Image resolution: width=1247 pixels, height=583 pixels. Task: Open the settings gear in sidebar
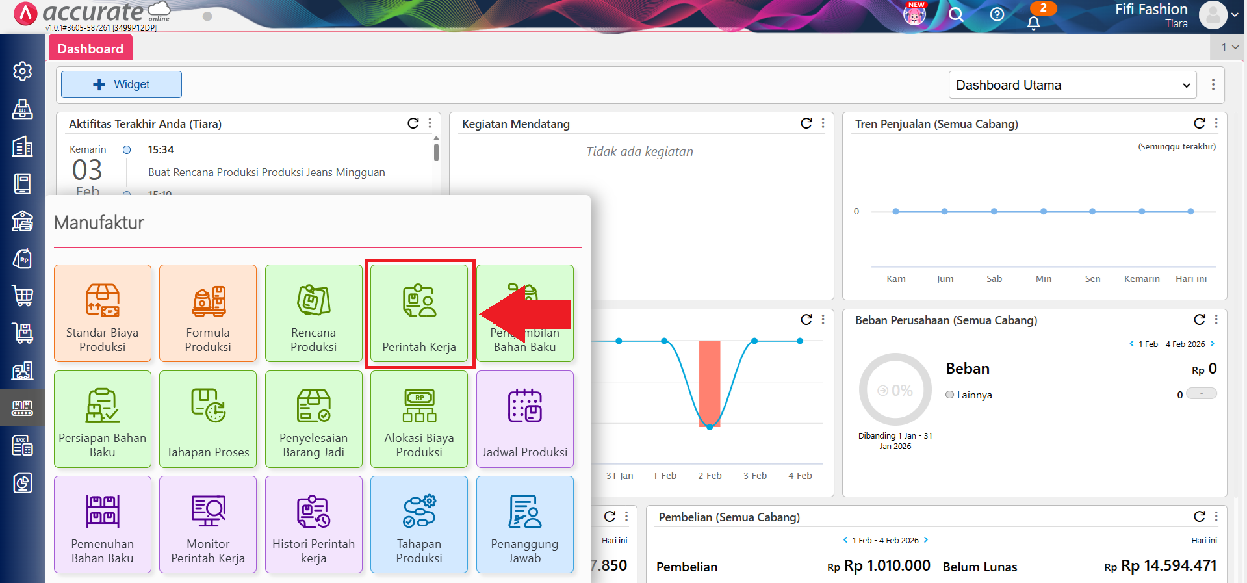click(x=23, y=71)
